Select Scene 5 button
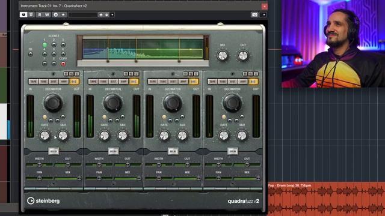Image resolution: width=385 pixels, height=216 pixels. click(54, 54)
